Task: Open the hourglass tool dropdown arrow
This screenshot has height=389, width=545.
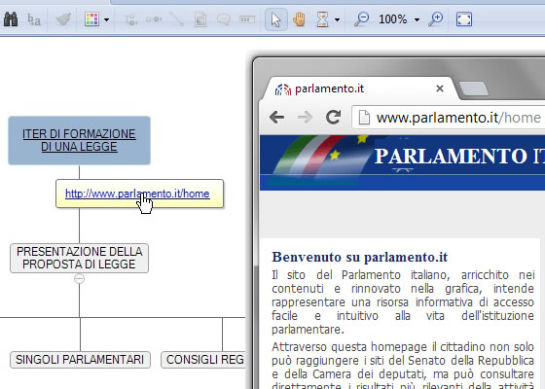Action: [337, 19]
